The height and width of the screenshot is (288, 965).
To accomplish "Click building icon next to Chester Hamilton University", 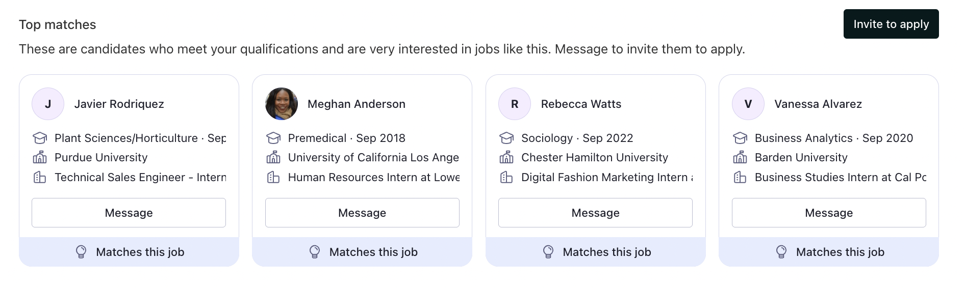I will pos(506,157).
